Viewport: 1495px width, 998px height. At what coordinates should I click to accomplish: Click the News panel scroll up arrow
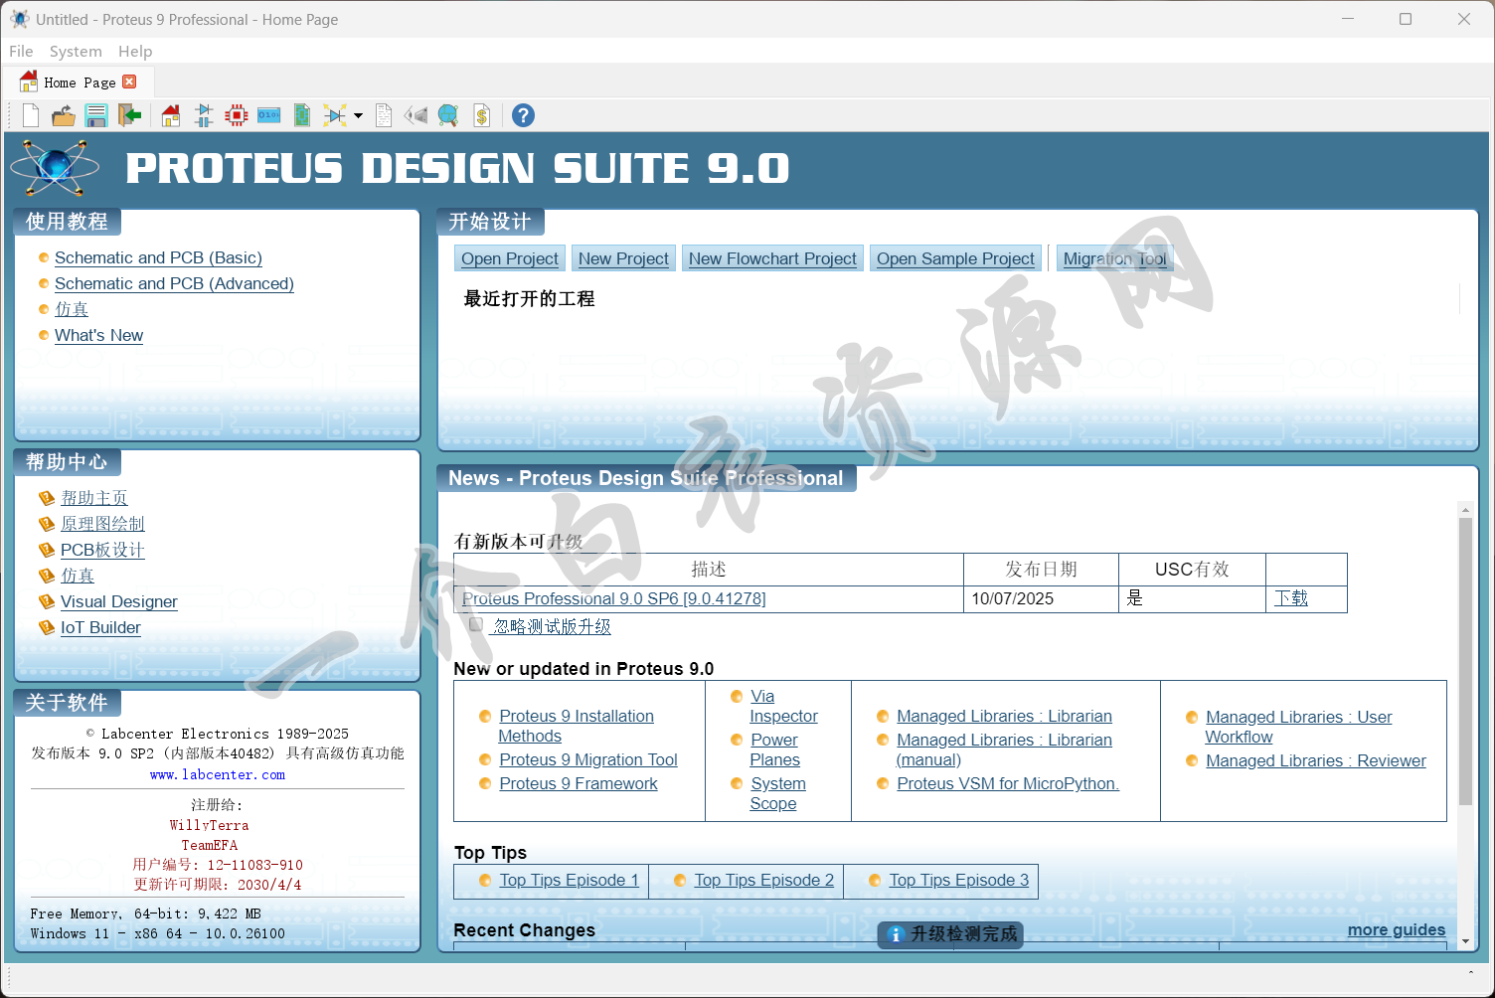(x=1465, y=509)
